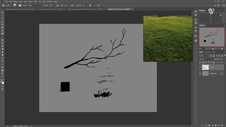This screenshot has height=127, width=226.
Task: Toggle lock transparent pixels
Action: click(203, 62)
